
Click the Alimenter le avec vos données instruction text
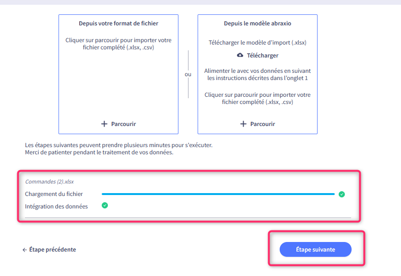(x=258, y=74)
